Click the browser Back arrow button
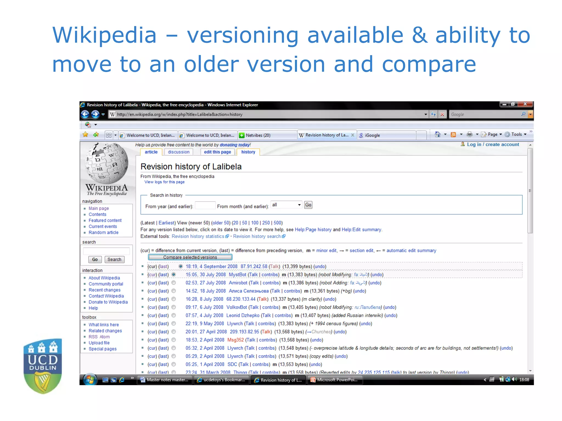562x421 pixels. click(85, 114)
